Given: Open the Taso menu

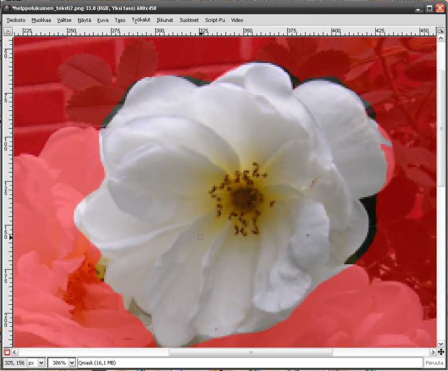Looking at the screenshot, I should [120, 20].
